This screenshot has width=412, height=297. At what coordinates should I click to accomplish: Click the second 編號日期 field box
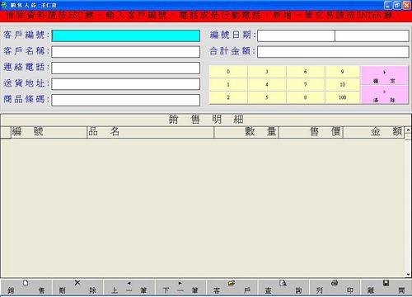(372, 35)
